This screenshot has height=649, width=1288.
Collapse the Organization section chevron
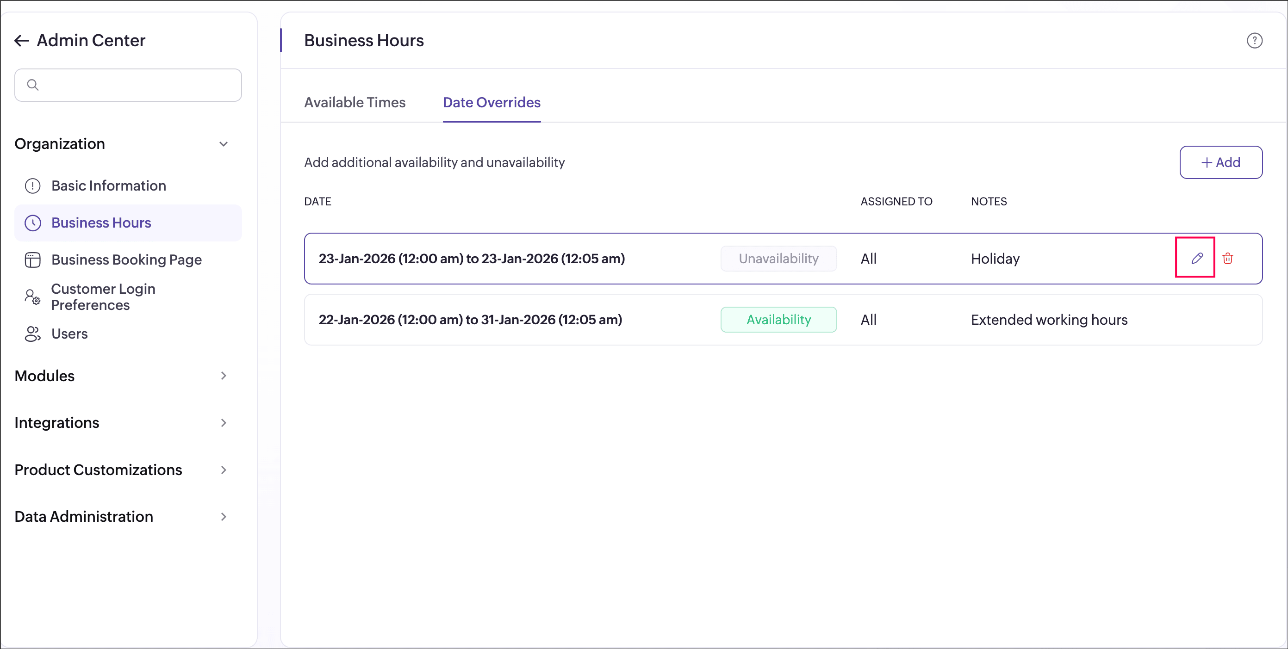(224, 144)
